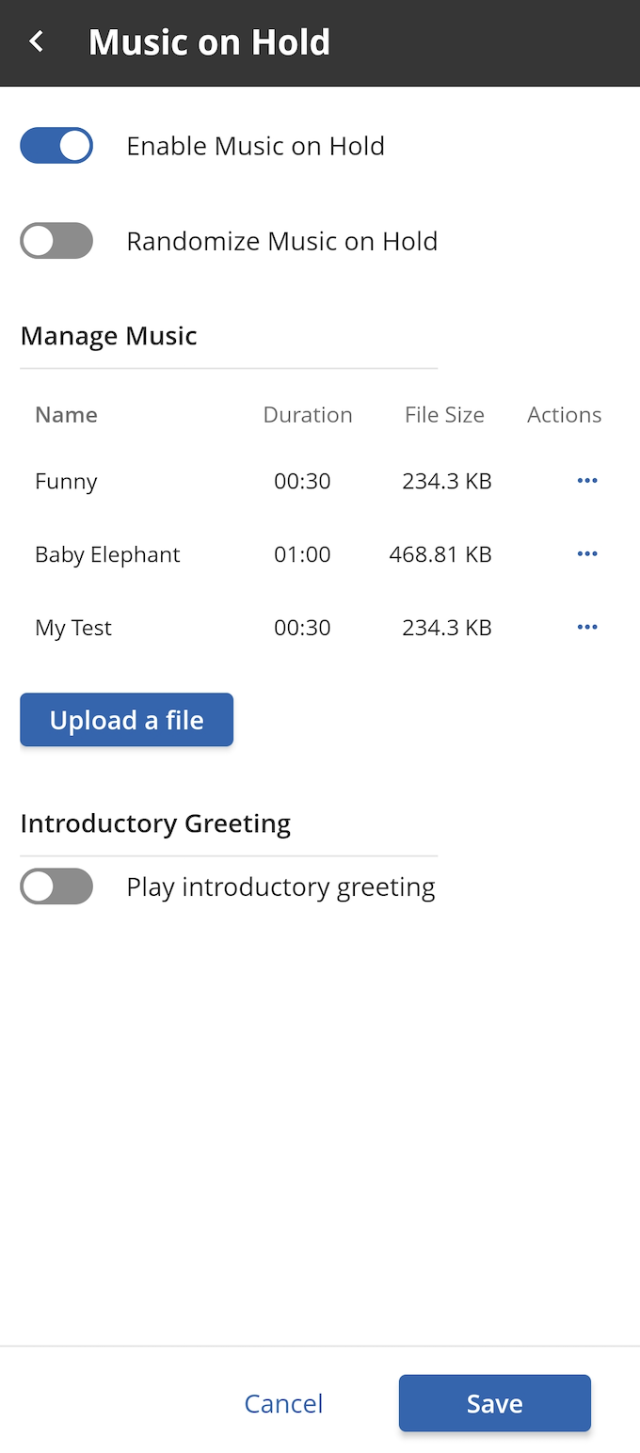Viewport: 640px width, 1453px height.
Task: Open actions menu for My Test track
Action: click(587, 628)
